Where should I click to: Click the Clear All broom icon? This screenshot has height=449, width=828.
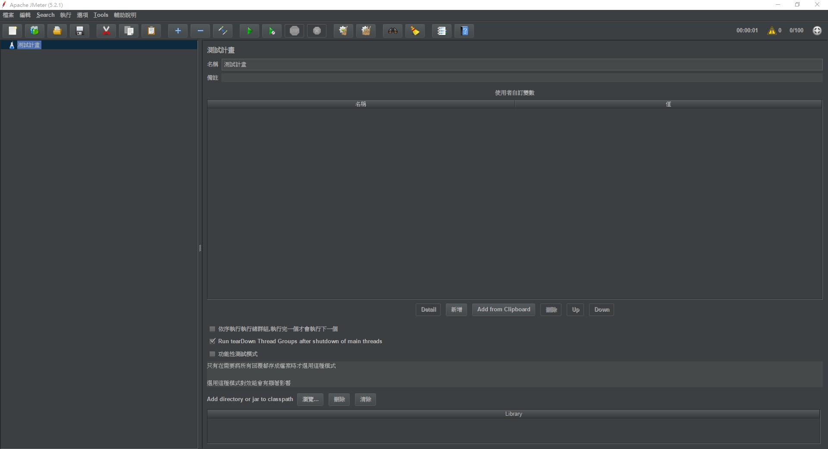366,31
